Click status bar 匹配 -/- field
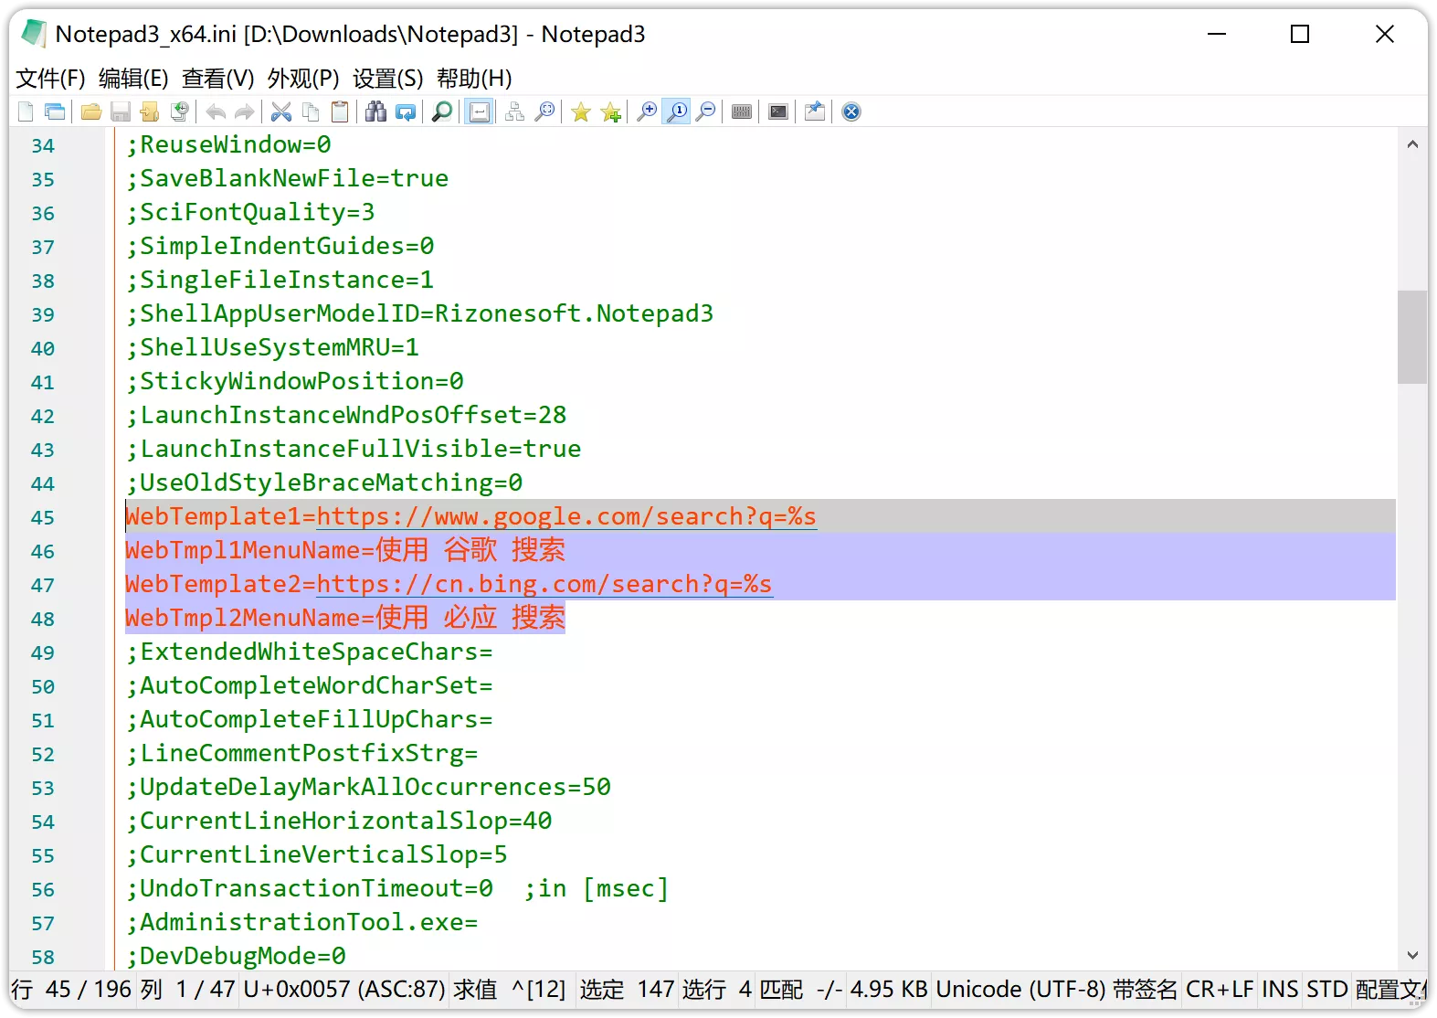Viewport: 1437px width, 1018px height. (x=801, y=990)
